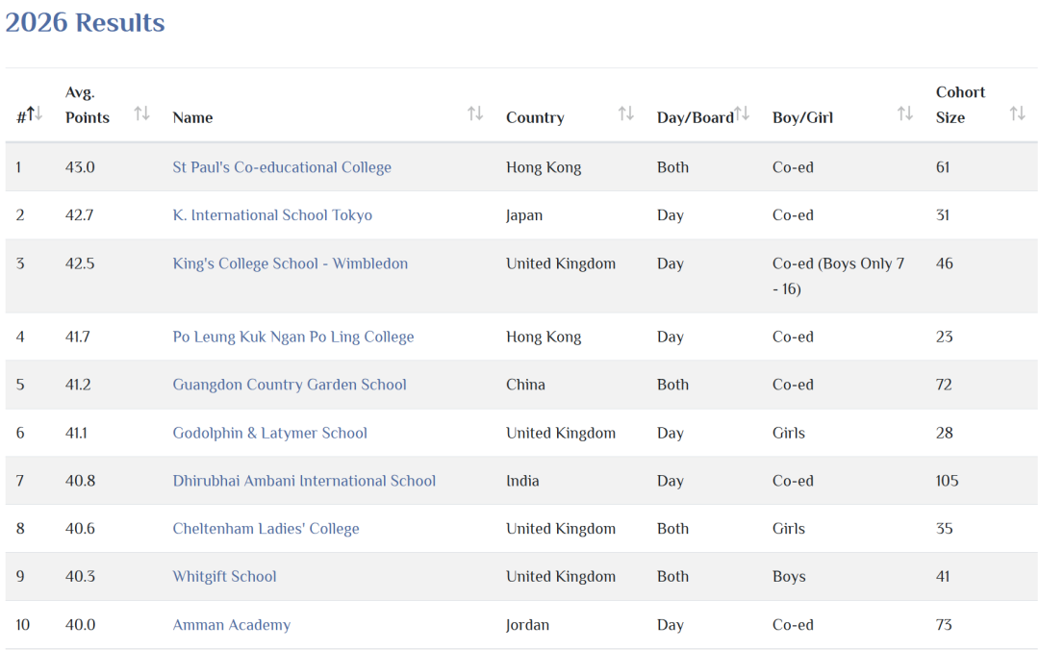Click cohort size 72 cell

944,385
